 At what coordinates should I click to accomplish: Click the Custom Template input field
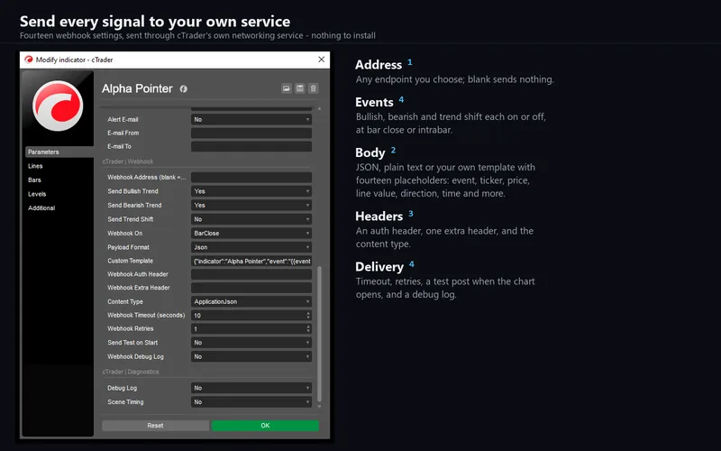coord(251,261)
